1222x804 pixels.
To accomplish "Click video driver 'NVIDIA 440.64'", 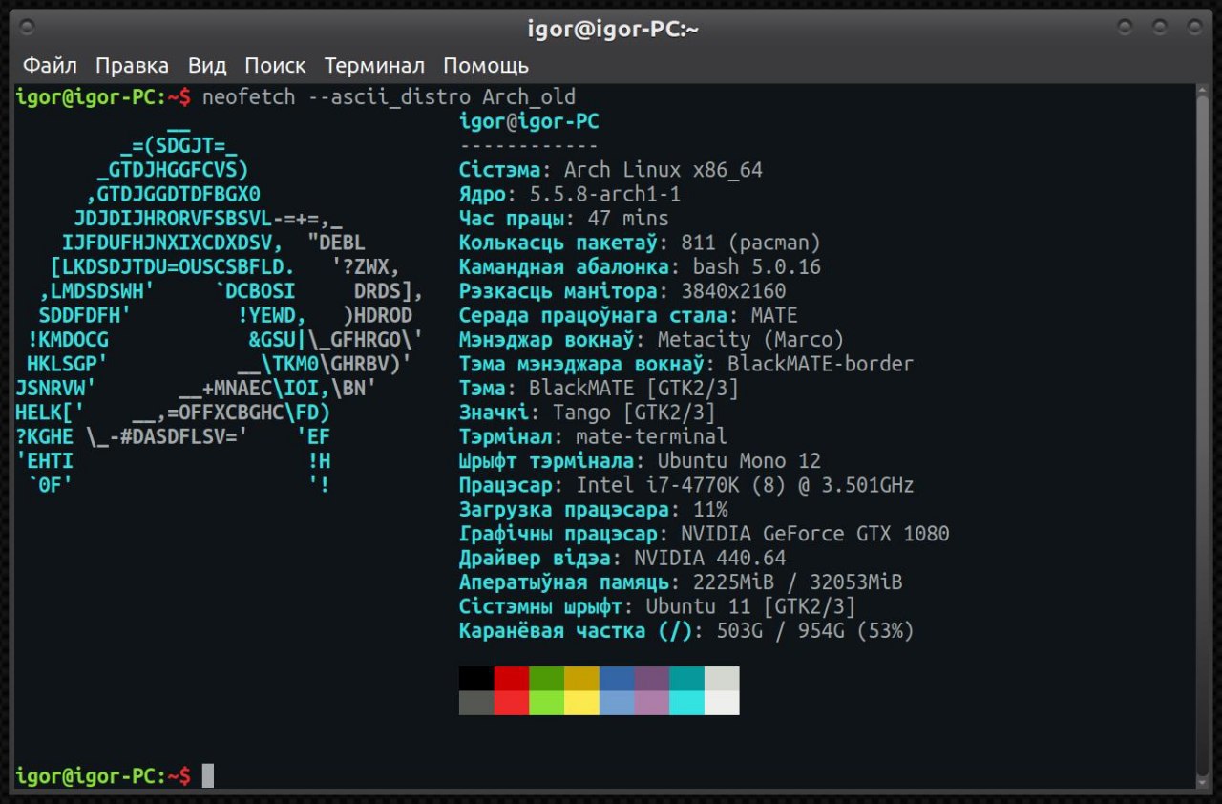I will point(710,558).
